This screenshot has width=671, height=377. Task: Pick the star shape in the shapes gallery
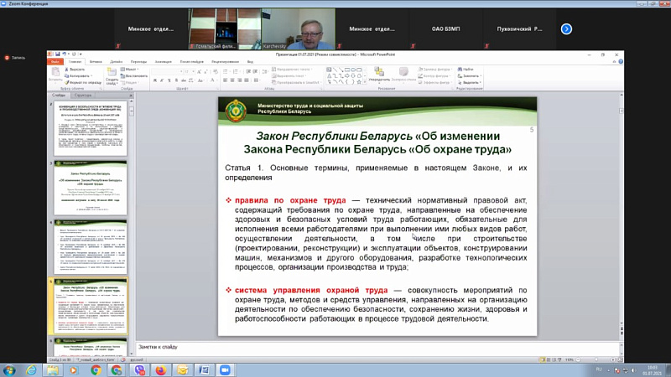point(359,82)
